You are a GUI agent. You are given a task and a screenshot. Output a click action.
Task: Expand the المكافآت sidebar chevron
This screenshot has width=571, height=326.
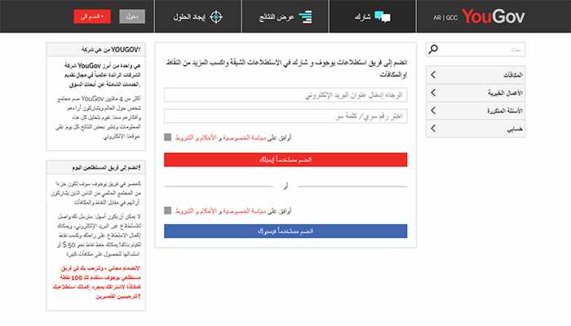tap(433, 75)
